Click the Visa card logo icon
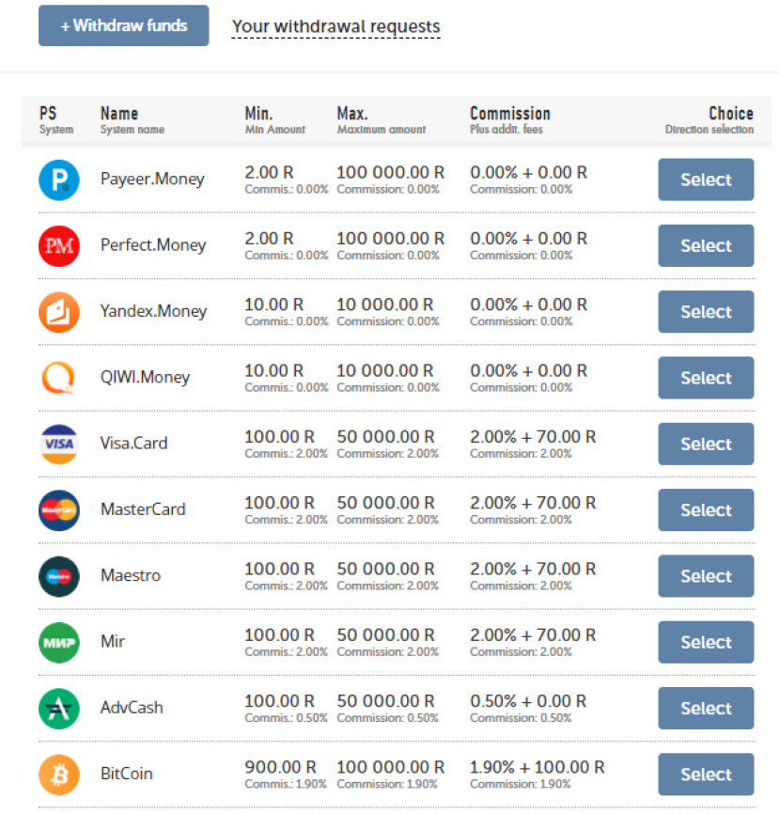 (x=59, y=445)
